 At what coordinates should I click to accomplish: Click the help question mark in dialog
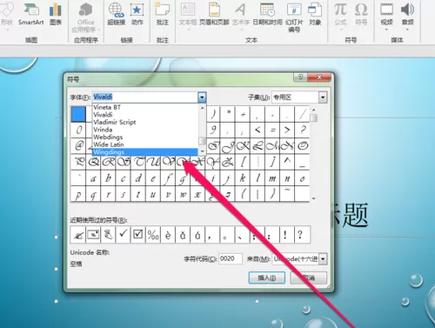300,77
